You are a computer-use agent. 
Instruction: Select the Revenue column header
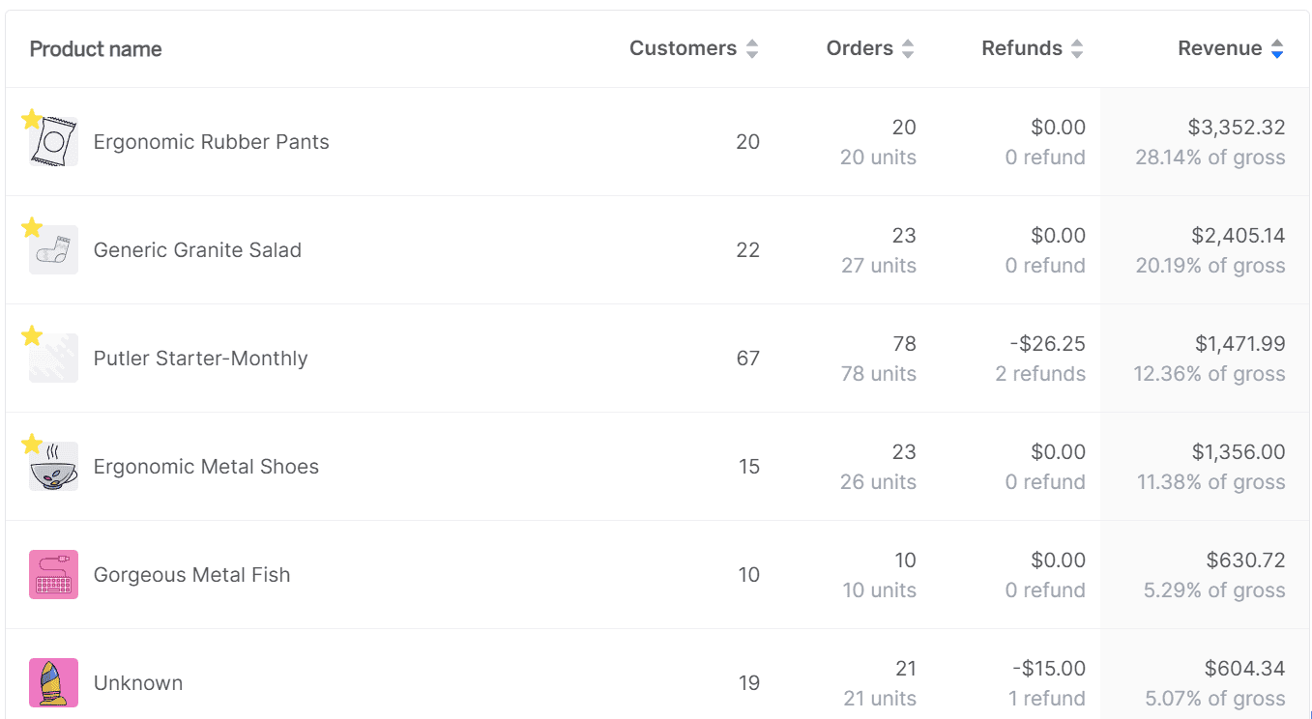coord(1221,47)
